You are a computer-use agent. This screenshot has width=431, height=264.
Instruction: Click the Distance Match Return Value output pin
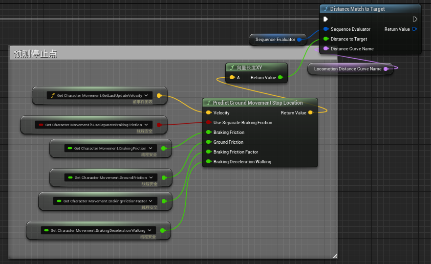point(414,29)
